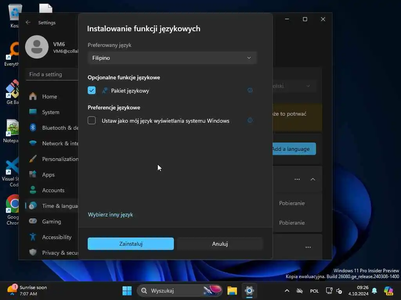Click the 09:26 clock and date
Viewport: 401px width, 300px height.
358,291
